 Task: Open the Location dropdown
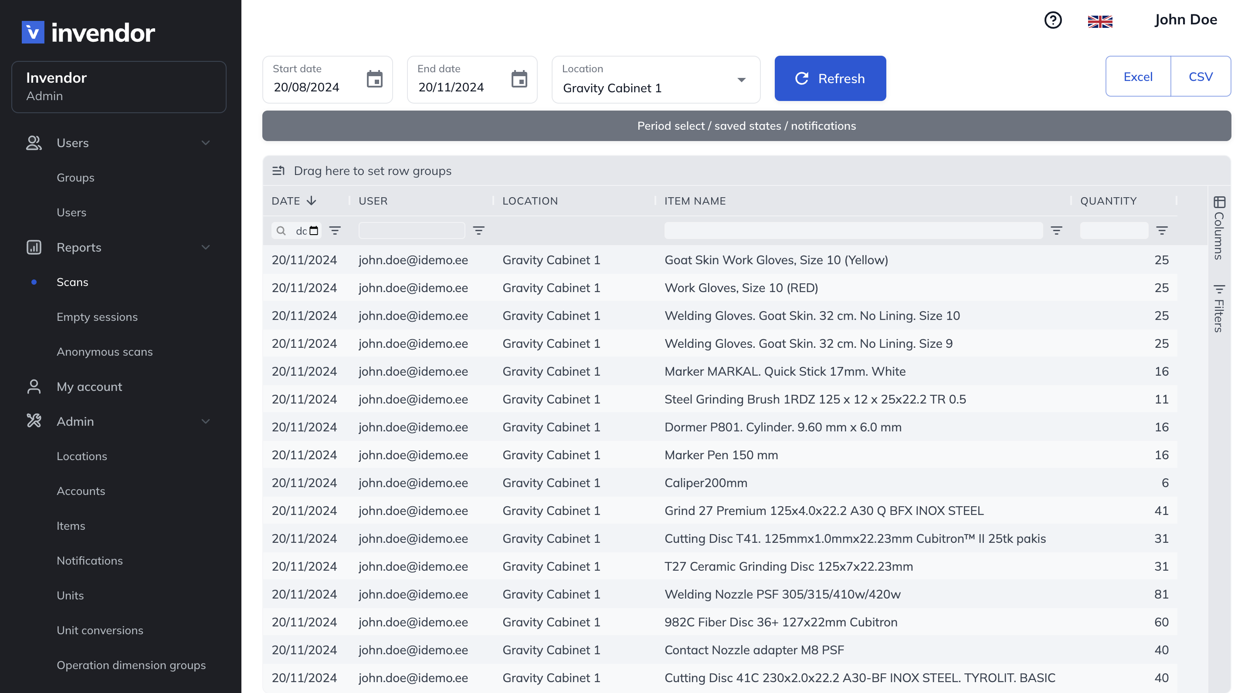click(741, 80)
